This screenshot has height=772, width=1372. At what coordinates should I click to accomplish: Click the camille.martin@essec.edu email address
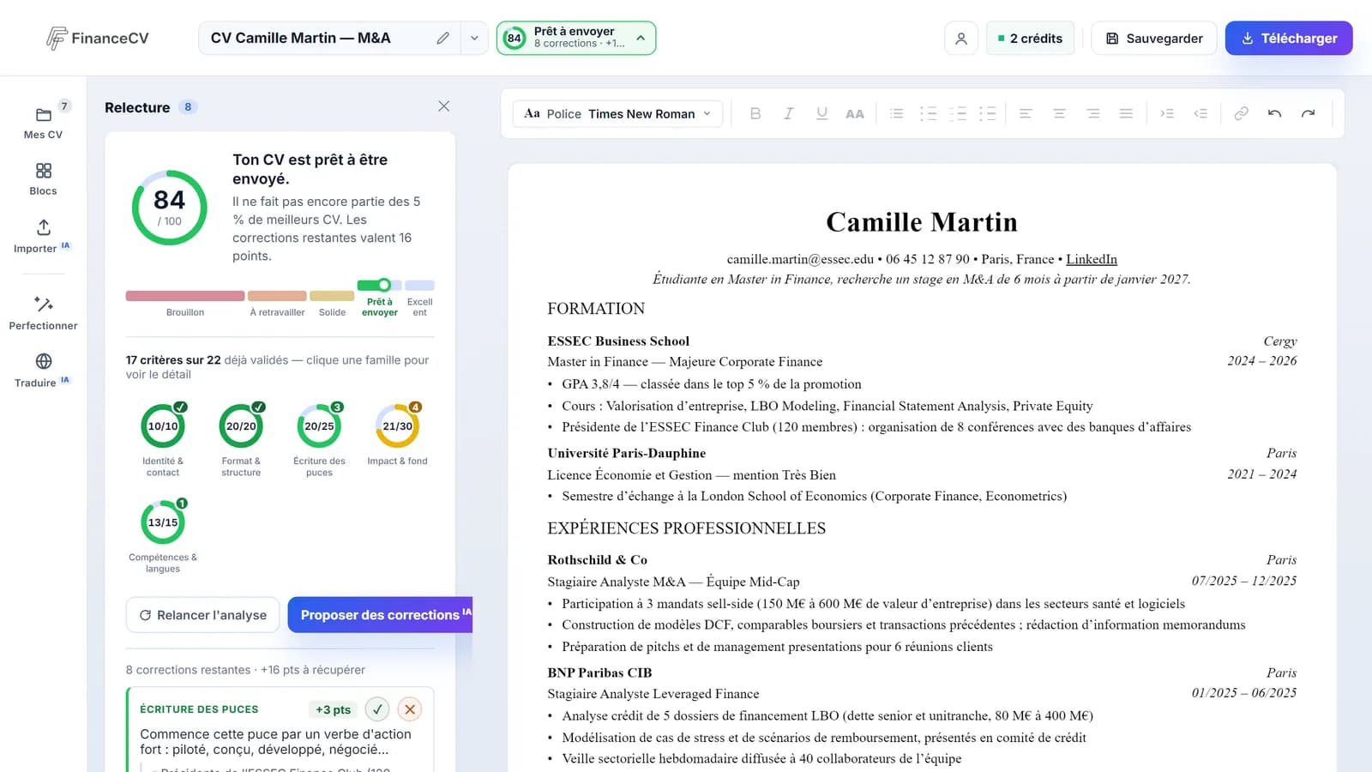800,259
